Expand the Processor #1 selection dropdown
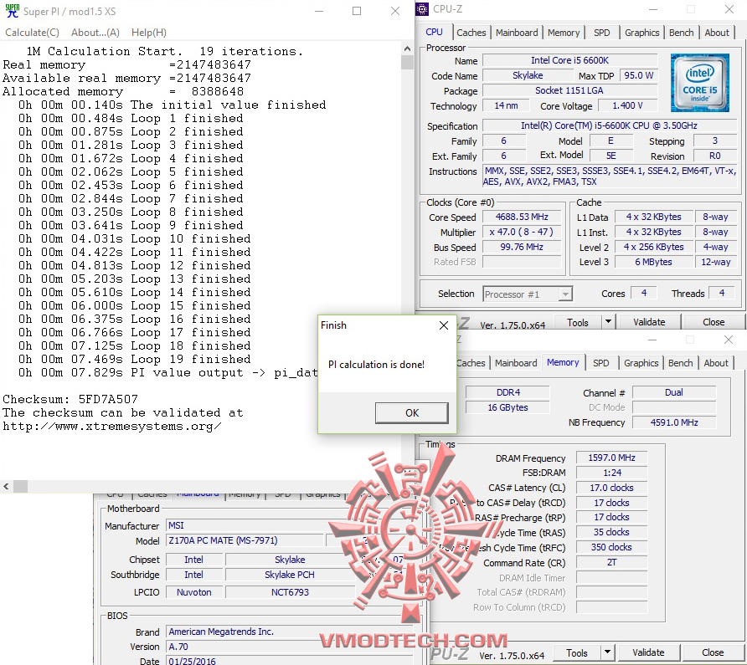The height and width of the screenshot is (665, 747). [565, 294]
